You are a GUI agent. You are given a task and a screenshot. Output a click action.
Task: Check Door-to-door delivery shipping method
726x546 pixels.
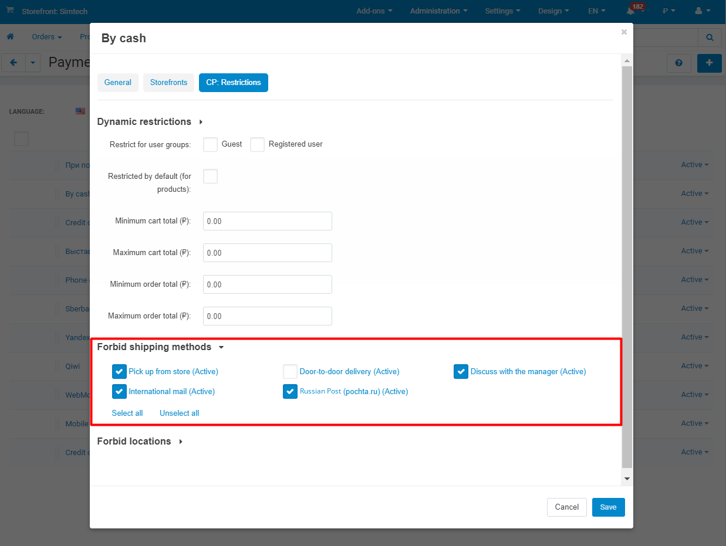coord(290,371)
